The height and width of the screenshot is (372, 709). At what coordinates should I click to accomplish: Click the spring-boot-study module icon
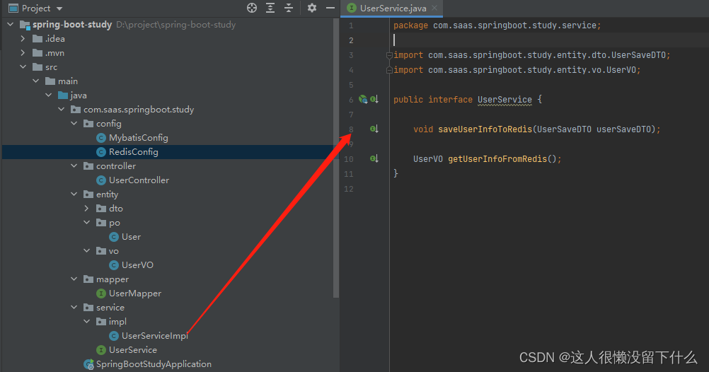pos(25,25)
